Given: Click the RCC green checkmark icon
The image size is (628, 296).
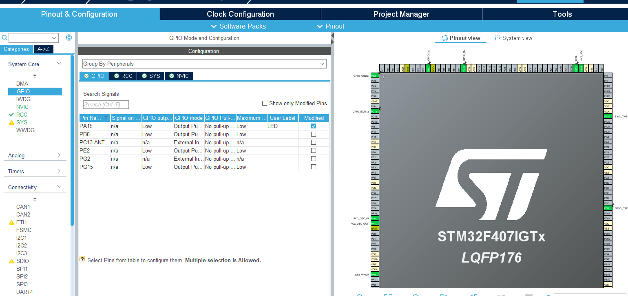Looking at the screenshot, I should pos(11,115).
